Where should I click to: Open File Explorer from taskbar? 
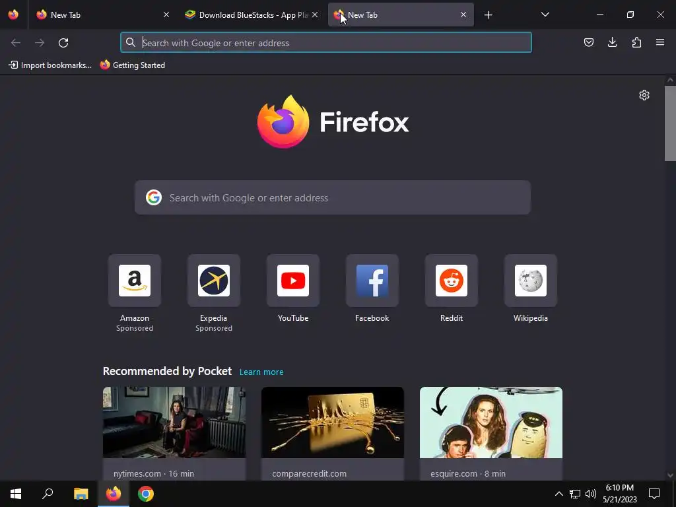(x=81, y=494)
